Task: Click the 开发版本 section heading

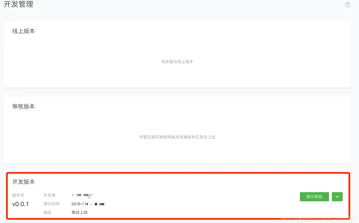Action: click(x=24, y=182)
